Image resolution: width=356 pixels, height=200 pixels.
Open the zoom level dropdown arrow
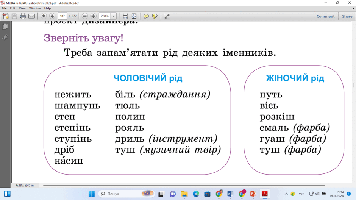tap(114, 16)
